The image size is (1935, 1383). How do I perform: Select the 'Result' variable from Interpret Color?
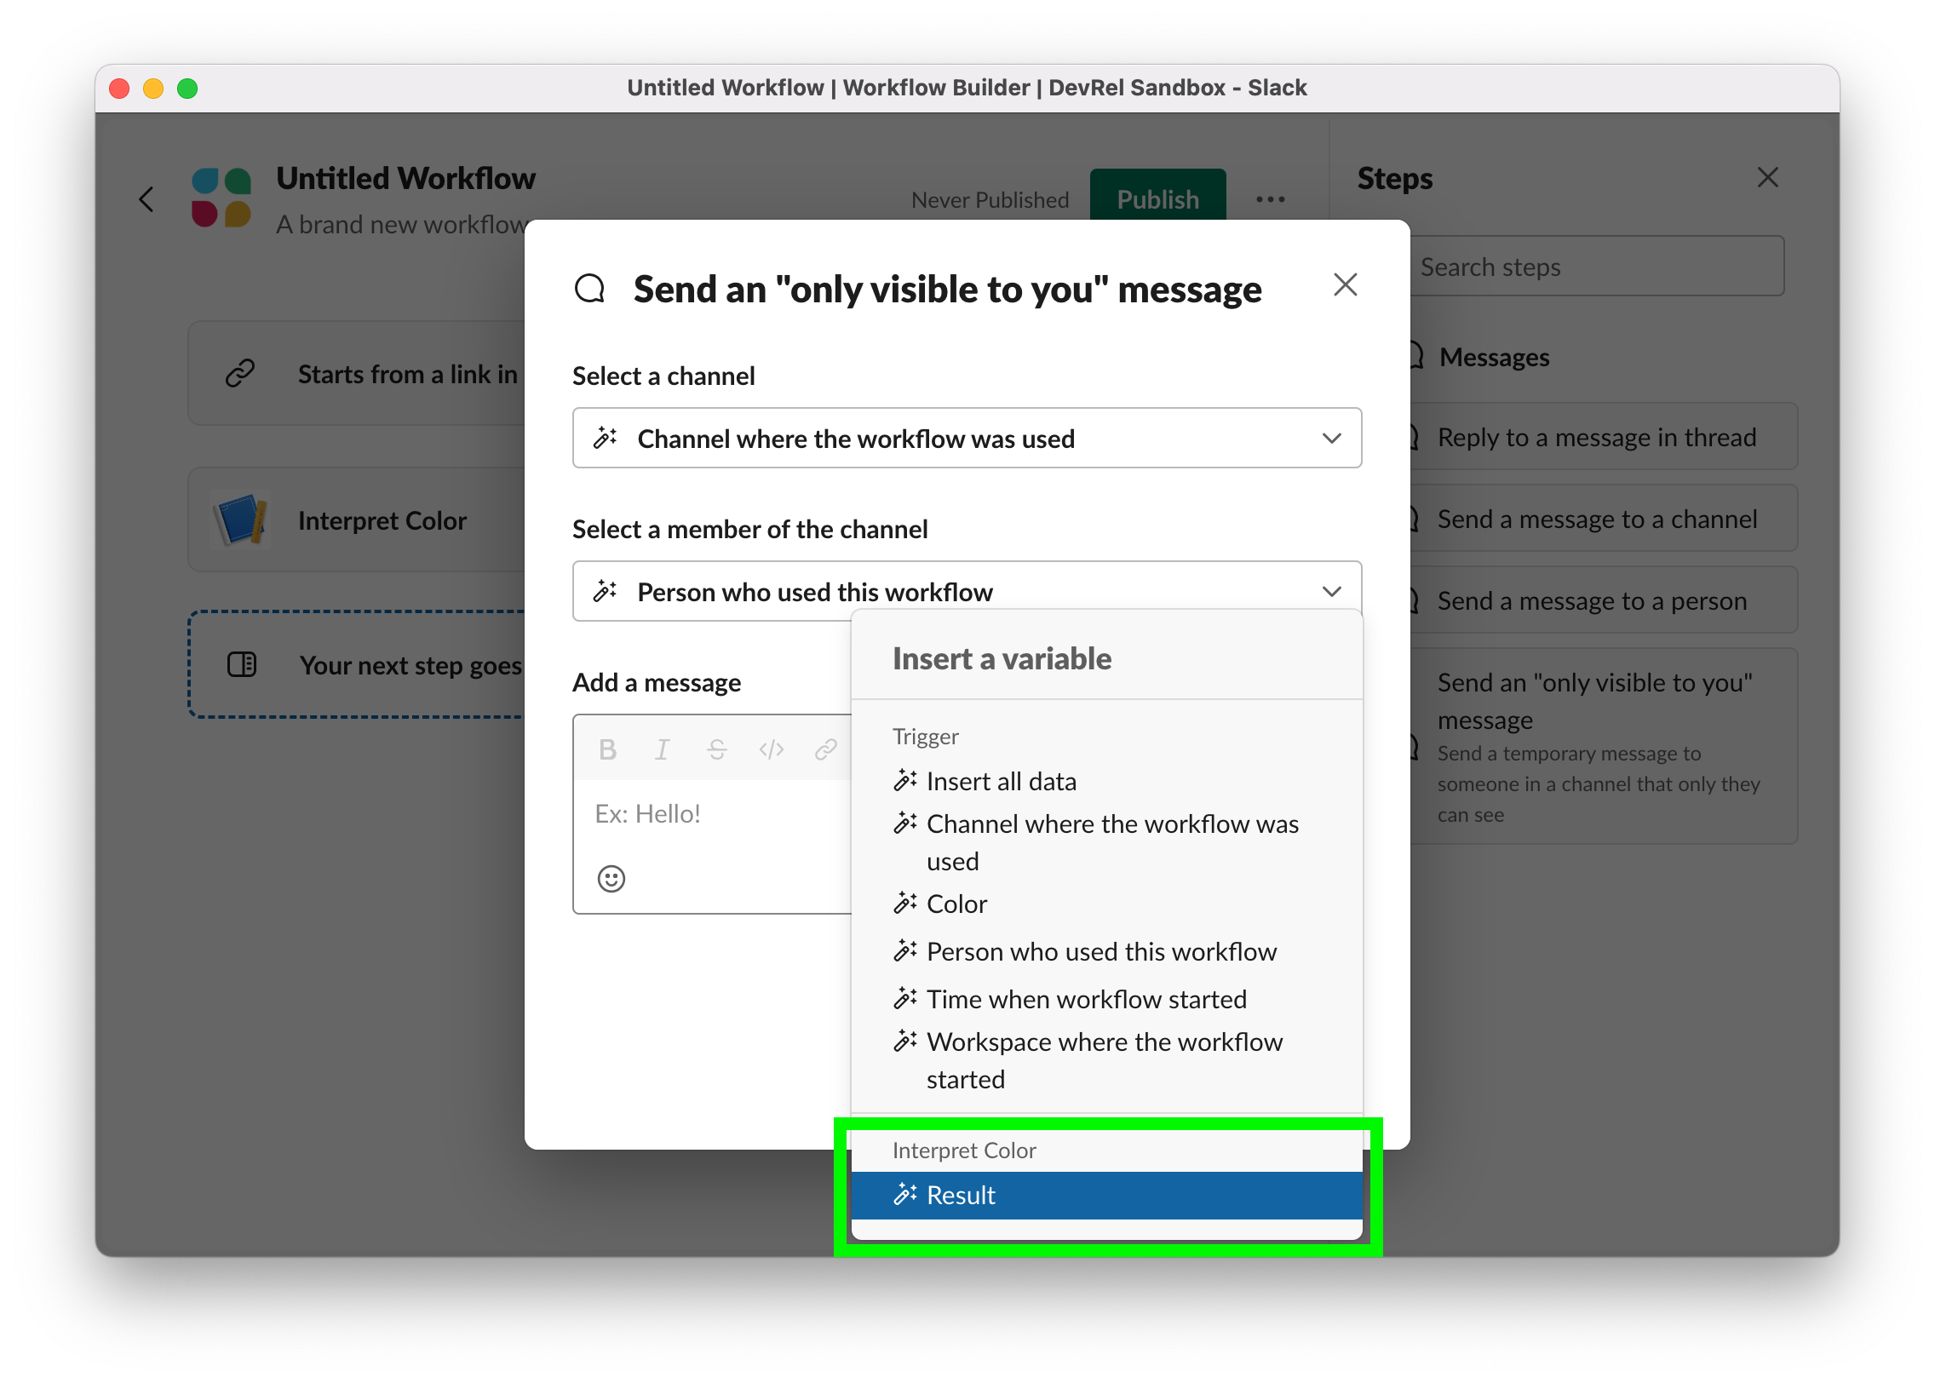pos(1106,1195)
